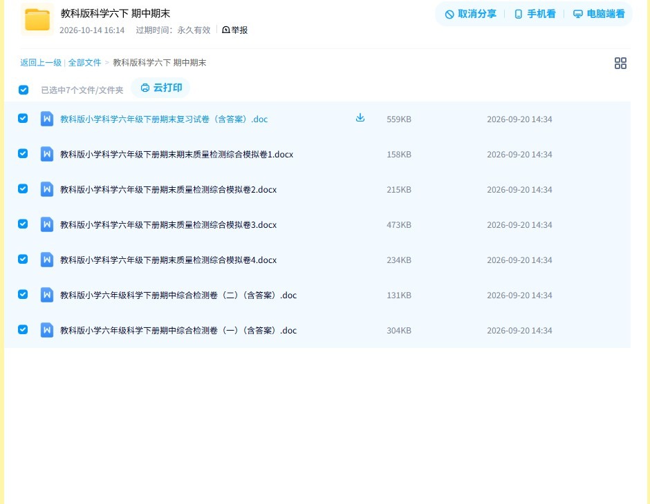Click Word icon of 期末复习试卷（含答案）.doc
The width and height of the screenshot is (650, 504).
[47, 119]
